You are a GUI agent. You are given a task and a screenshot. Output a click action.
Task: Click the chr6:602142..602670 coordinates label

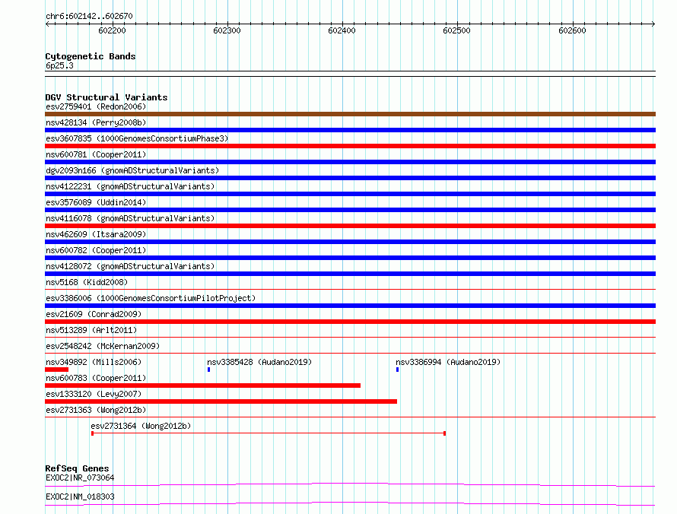click(89, 16)
